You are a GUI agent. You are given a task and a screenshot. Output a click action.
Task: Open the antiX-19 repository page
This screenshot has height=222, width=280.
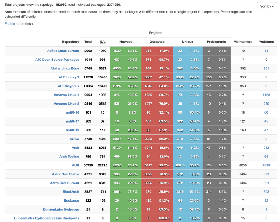click(x=72, y=130)
